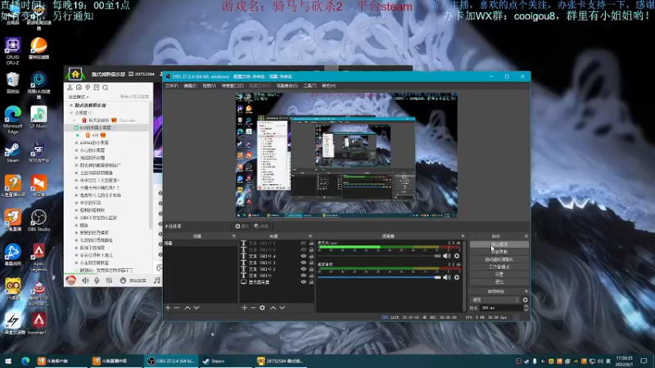
Task: Toggle lock on 文本 (GDI+) 2 source
Action: coord(311,269)
